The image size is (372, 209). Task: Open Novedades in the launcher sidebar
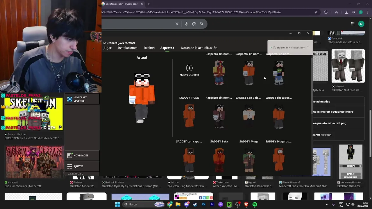point(82,156)
